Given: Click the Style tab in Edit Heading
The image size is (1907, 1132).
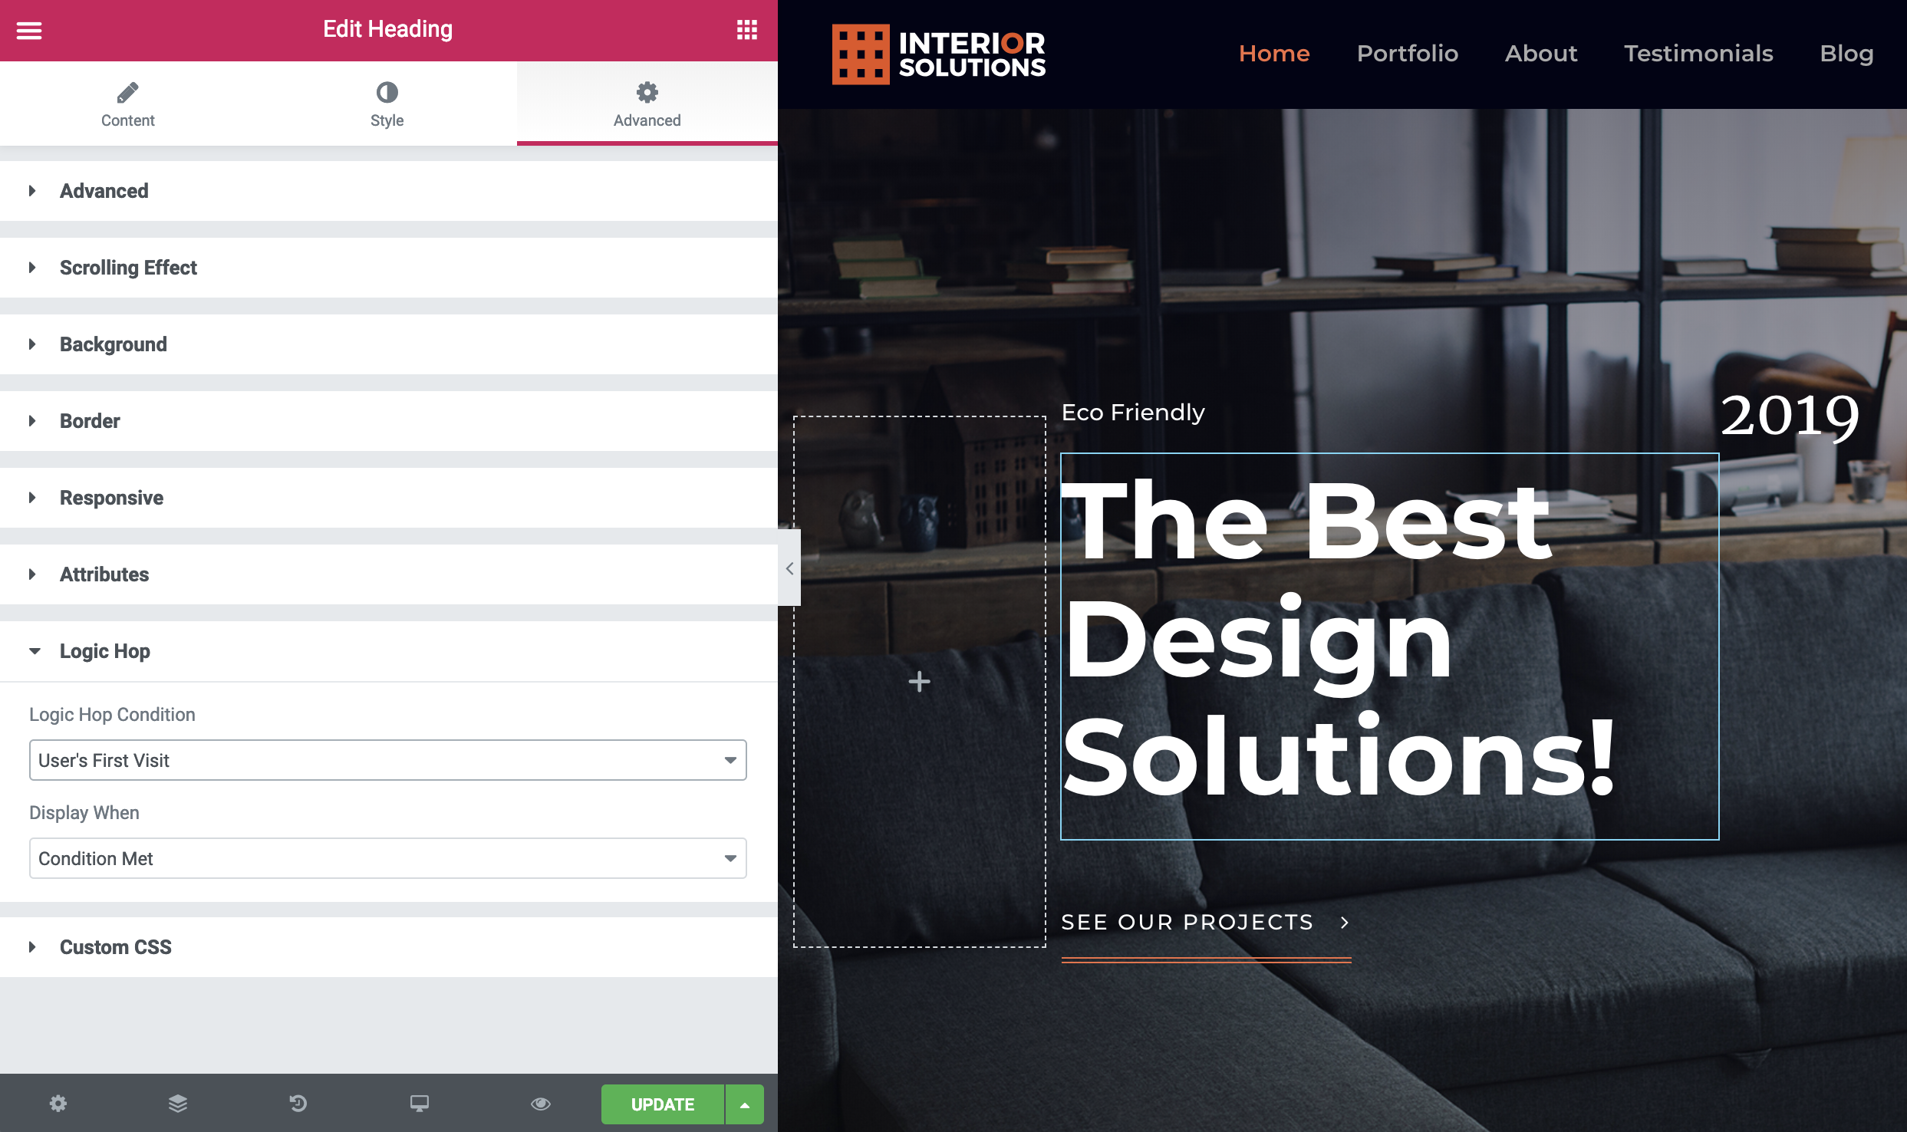Looking at the screenshot, I should 387,105.
